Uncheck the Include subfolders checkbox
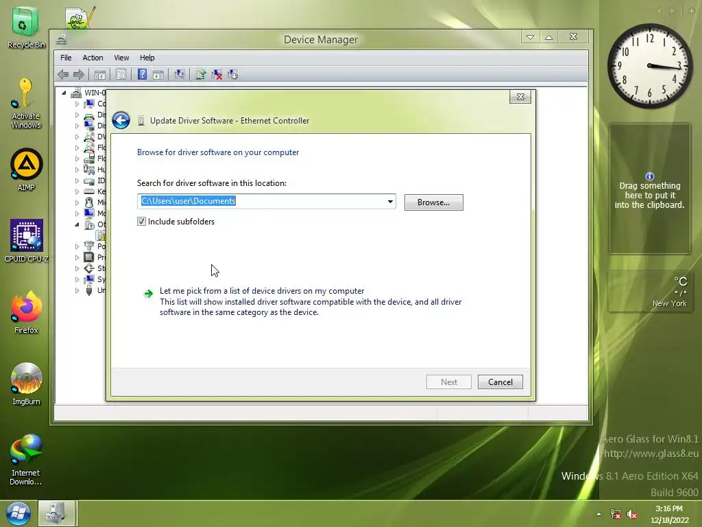 click(141, 222)
